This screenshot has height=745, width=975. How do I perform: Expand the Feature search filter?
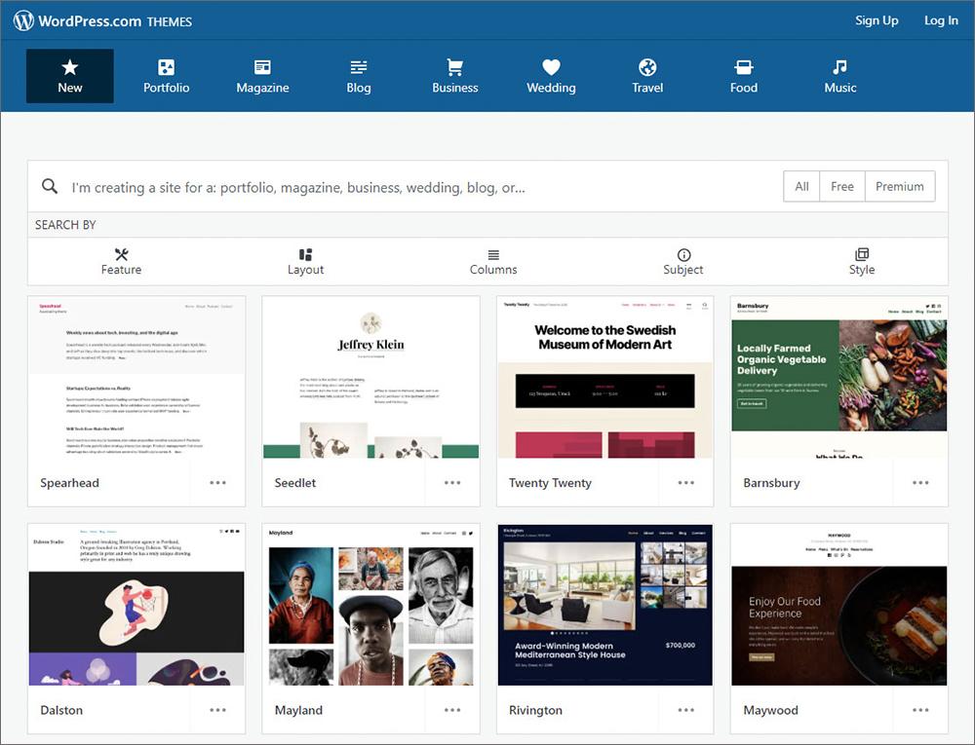click(x=121, y=261)
